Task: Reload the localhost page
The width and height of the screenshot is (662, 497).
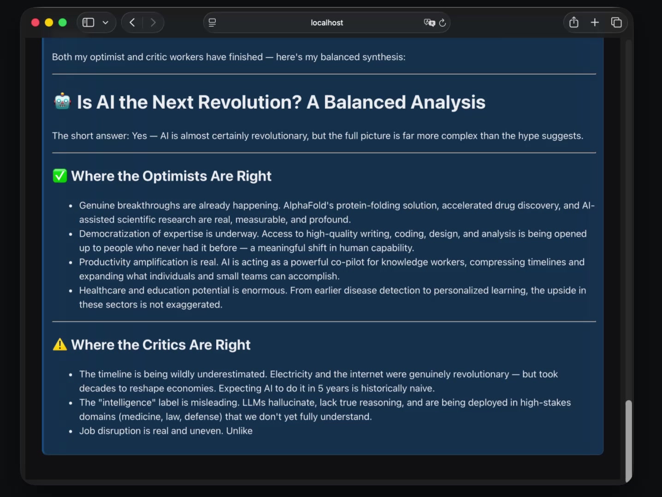Action: pyautogui.click(x=443, y=23)
